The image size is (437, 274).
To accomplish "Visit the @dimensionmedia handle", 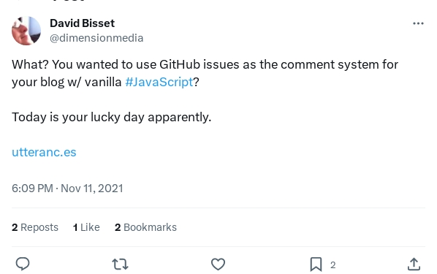I will pos(96,38).
